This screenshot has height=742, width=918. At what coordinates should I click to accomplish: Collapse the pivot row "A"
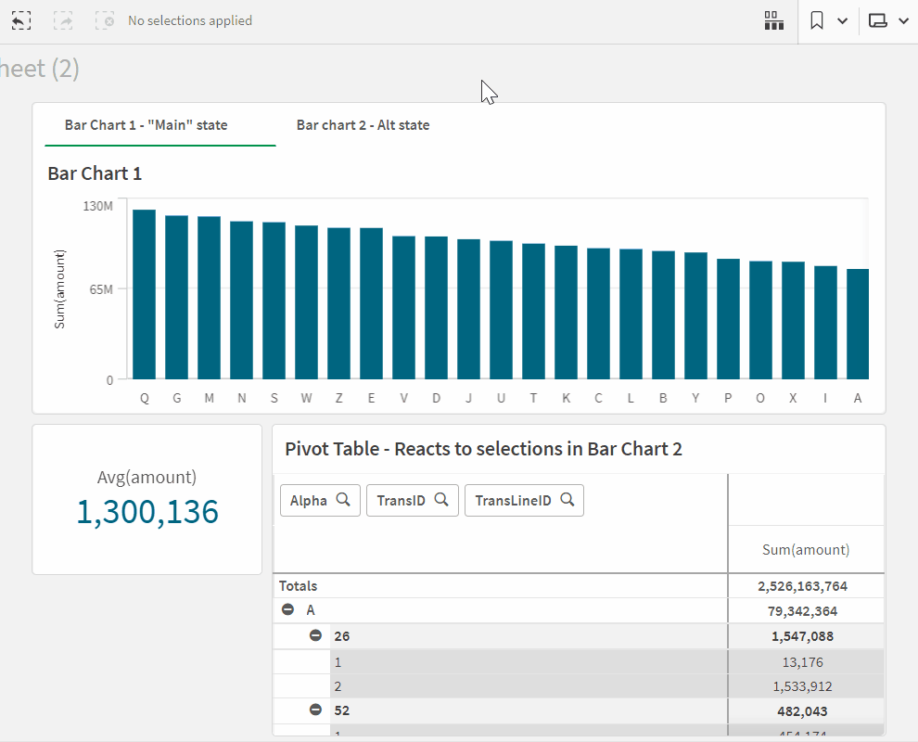287,609
